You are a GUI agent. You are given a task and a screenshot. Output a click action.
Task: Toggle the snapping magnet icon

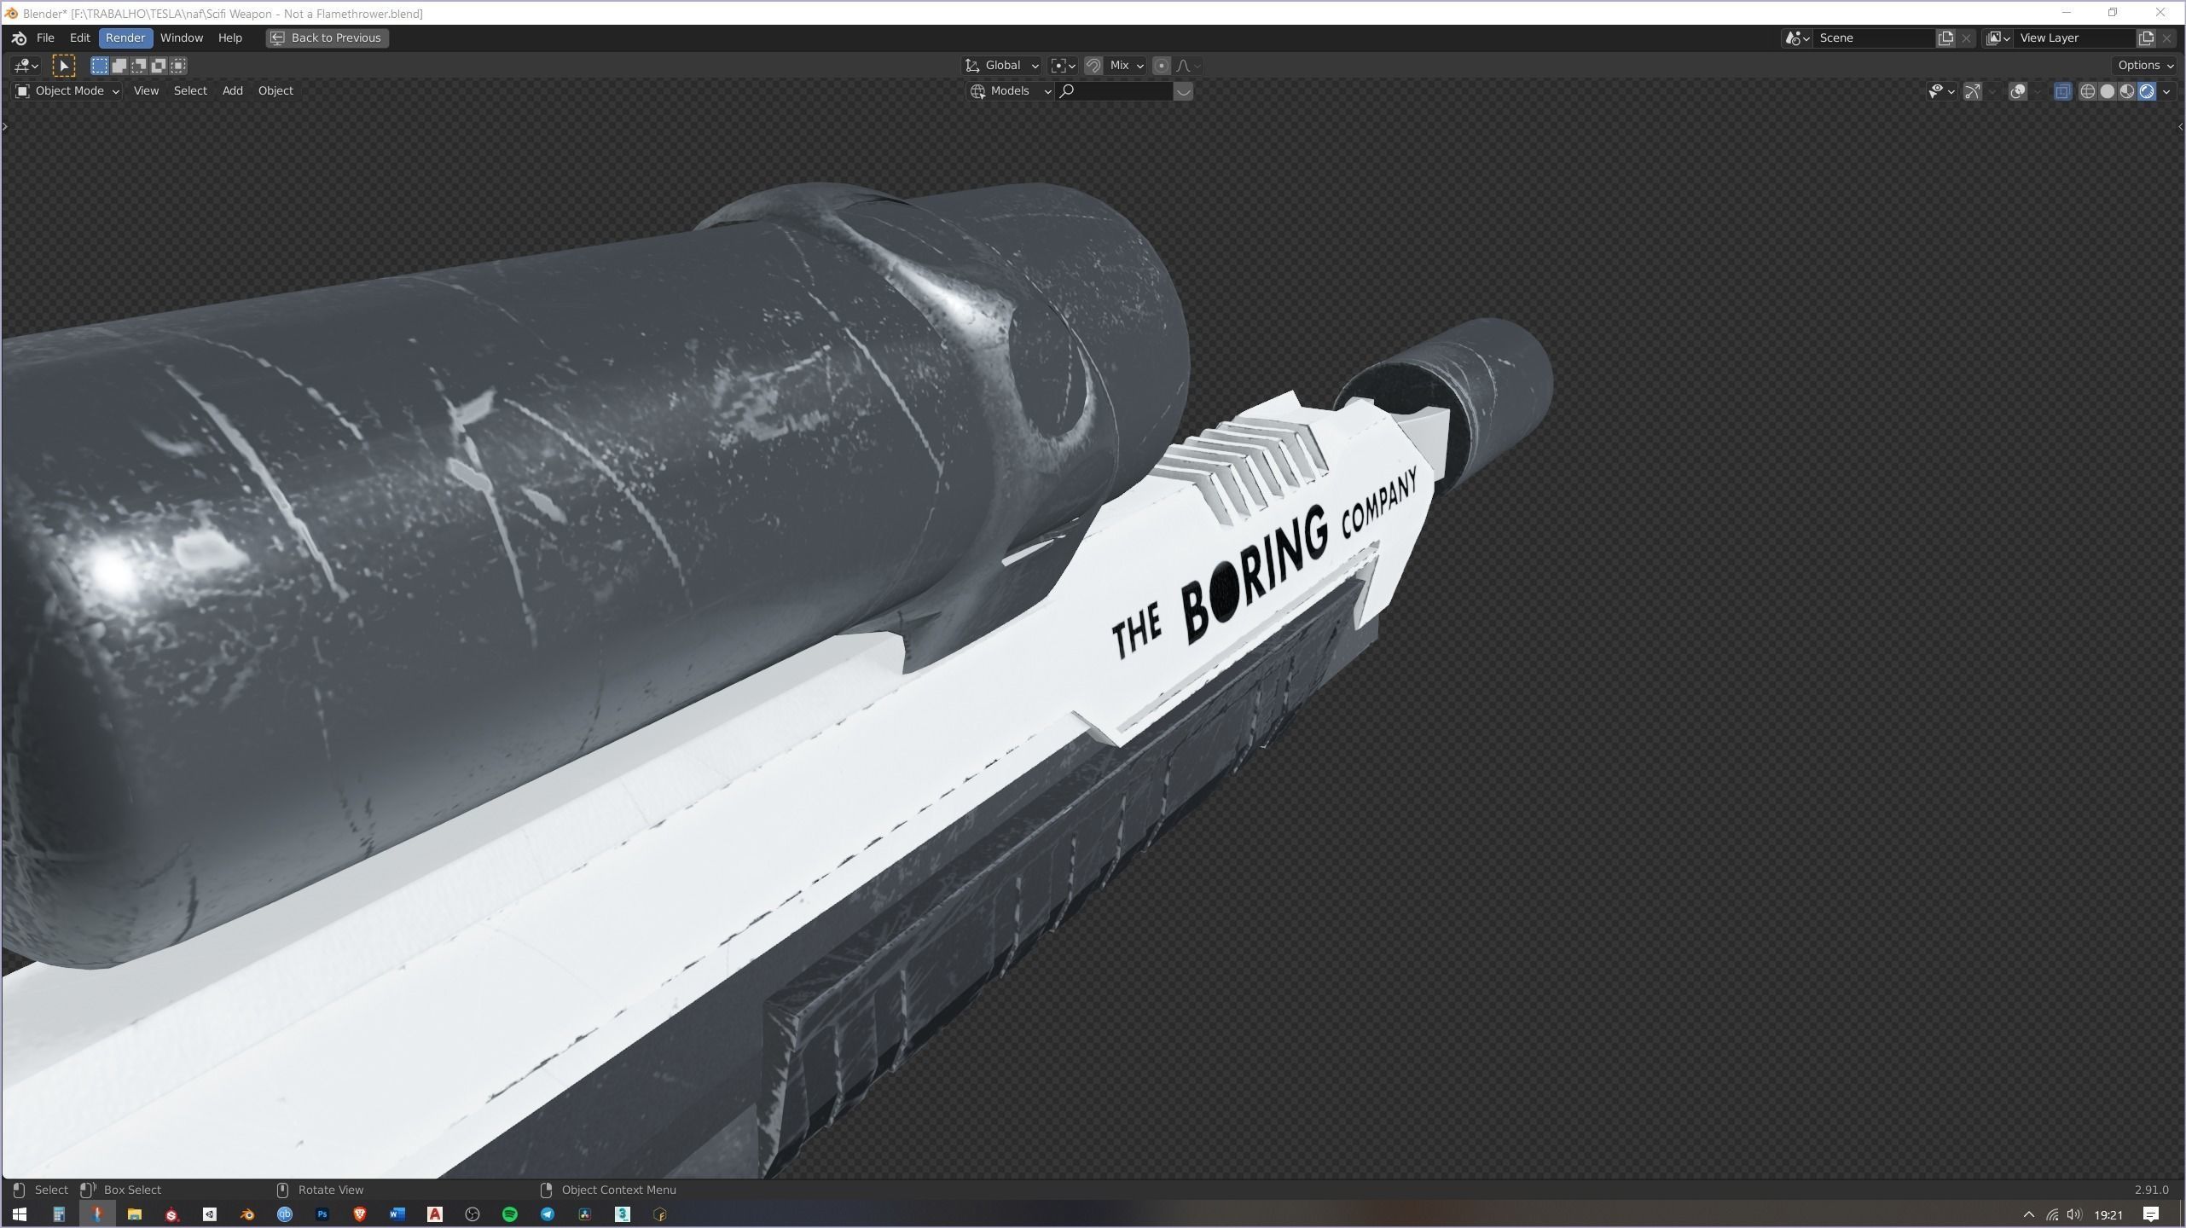[x=1093, y=66]
